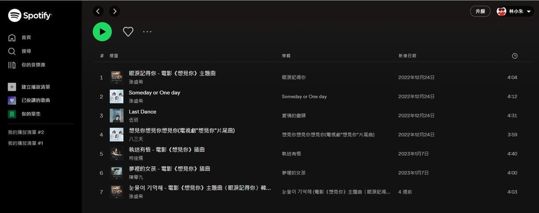Select track 夢裡的女孩 - 電影《想見你》插曲

click(169, 169)
